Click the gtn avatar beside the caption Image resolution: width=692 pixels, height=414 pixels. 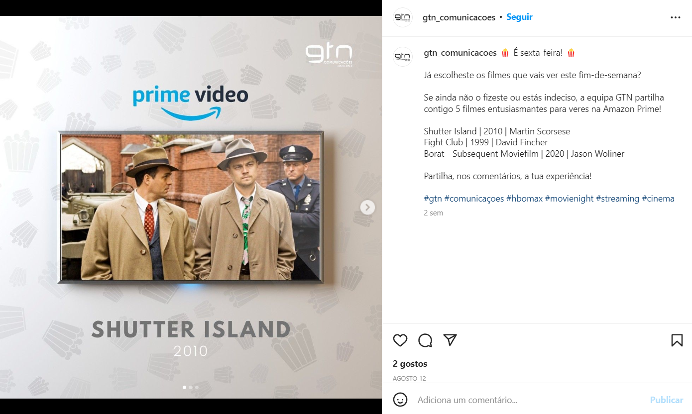point(403,56)
